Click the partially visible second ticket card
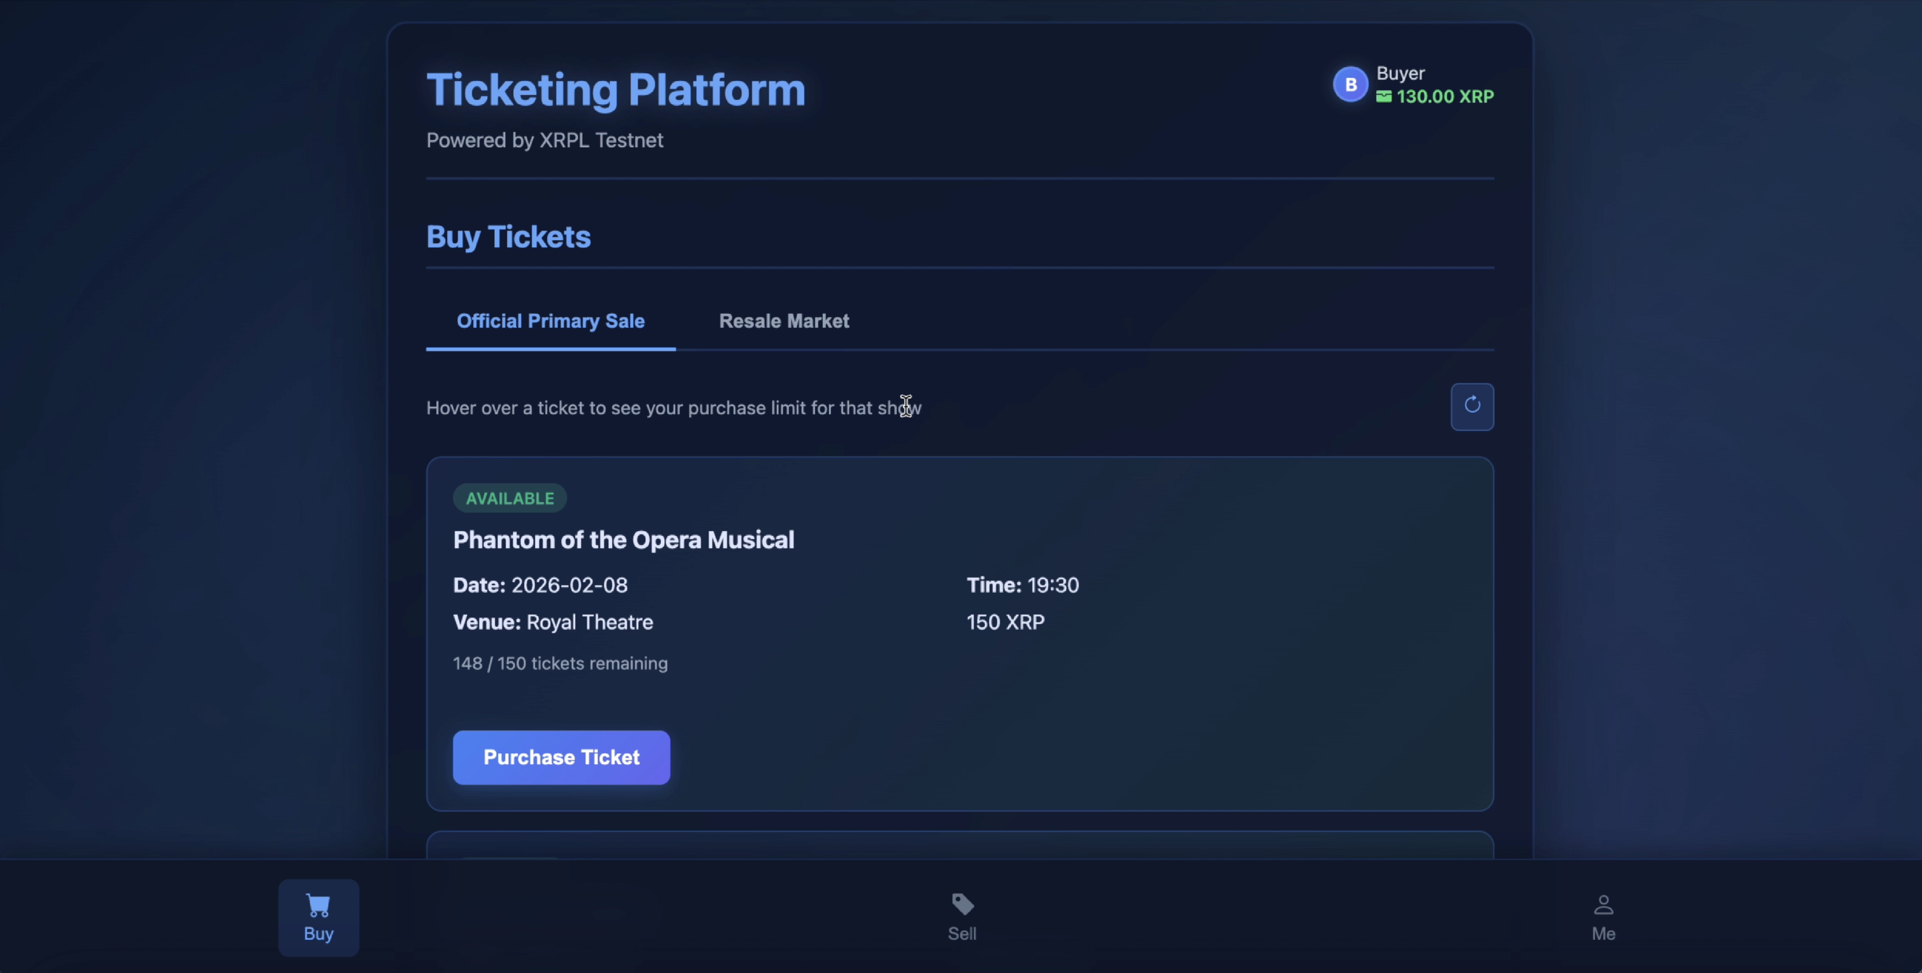 pyautogui.click(x=960, y=846)
